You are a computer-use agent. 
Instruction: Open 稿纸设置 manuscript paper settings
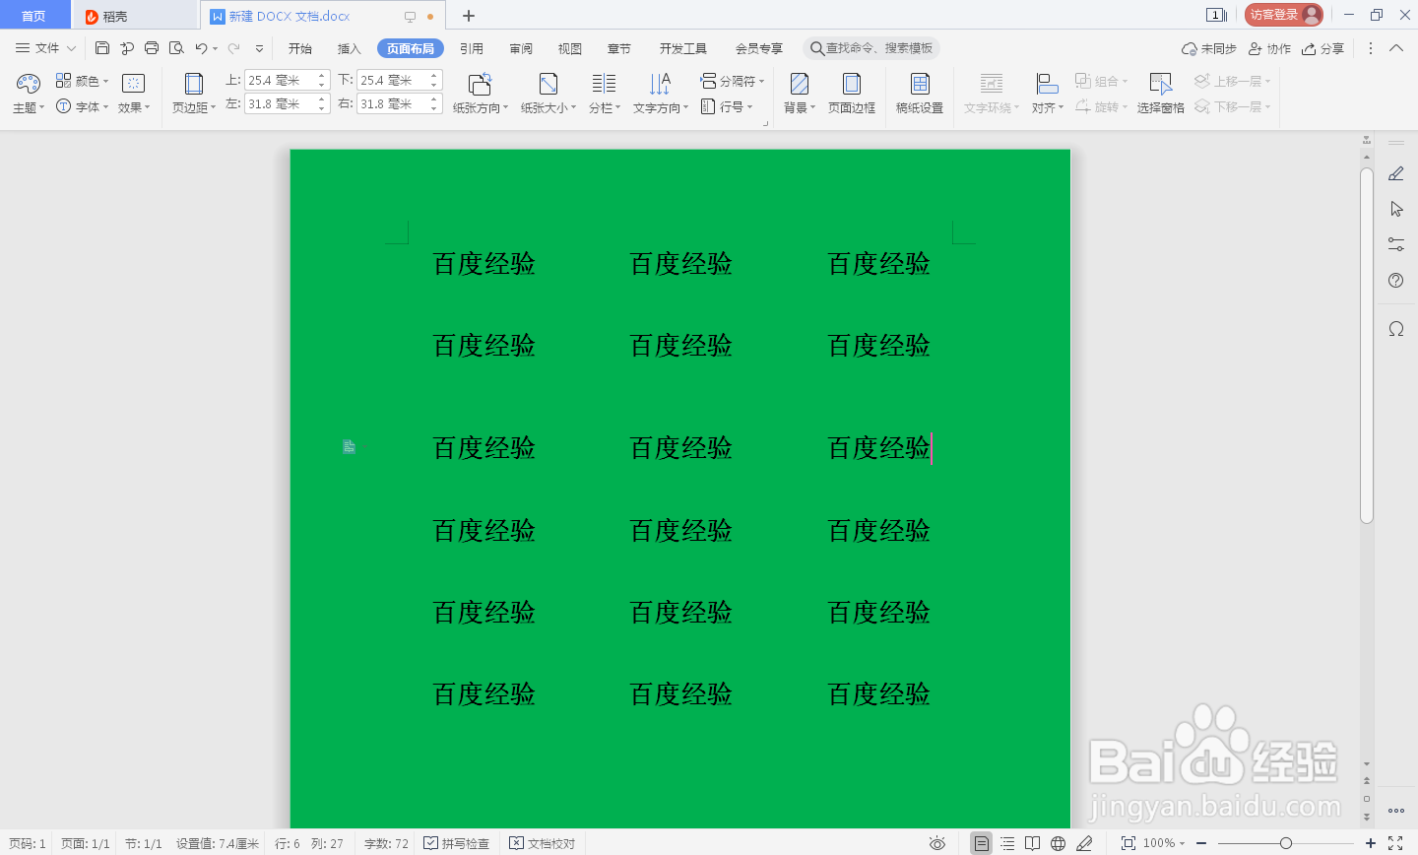pos(920,94)
